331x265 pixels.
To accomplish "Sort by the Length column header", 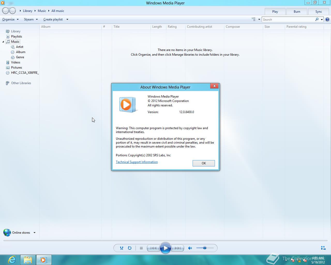I will coord(158,27).
